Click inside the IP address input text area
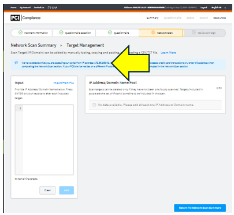This screenshot has width=234, height=215. click(44, 140)
